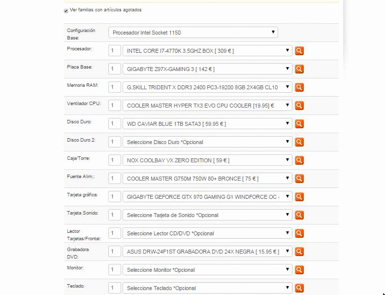This screenshot has width=385, height=295.
Task: Expand the WD Caviar Blue 1TB dropdown
Action: click(207, 123)
